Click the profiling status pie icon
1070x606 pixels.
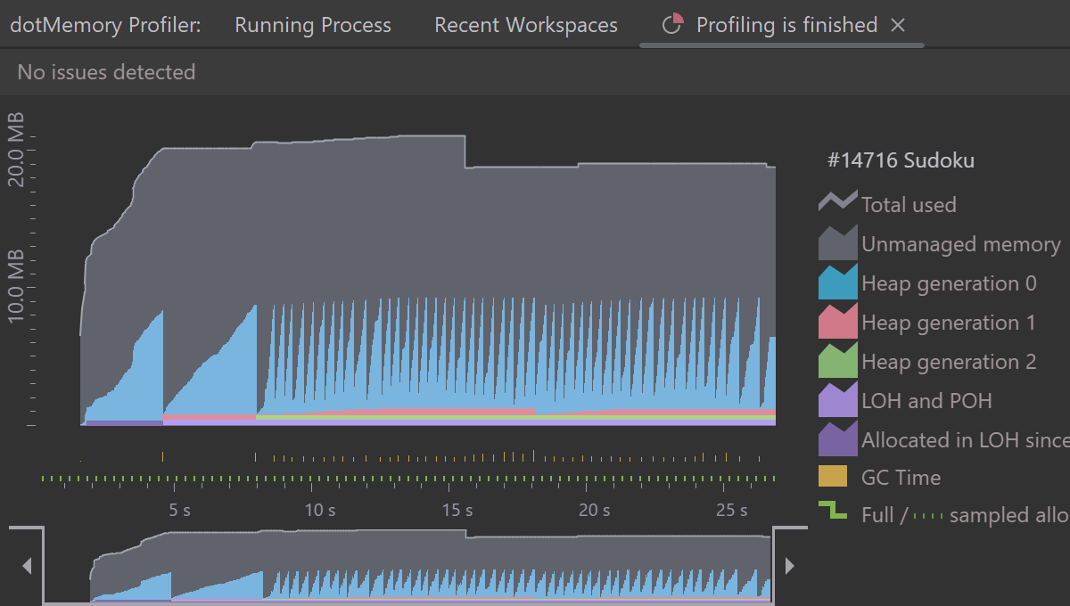click(673, 25)
